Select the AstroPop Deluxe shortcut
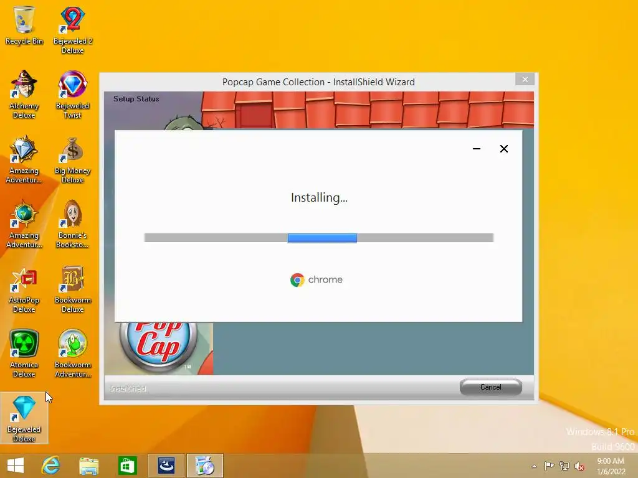This screenshot has width=638, height=478. pos(24,289)
